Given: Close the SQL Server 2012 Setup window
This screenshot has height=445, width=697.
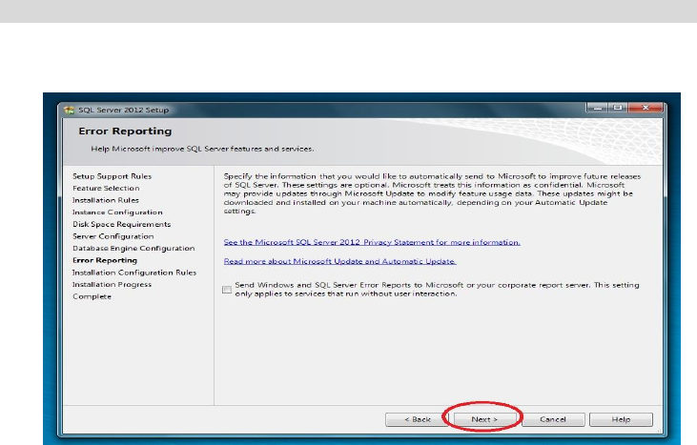Looking at the screenshot, I should (x=646, y=108).
